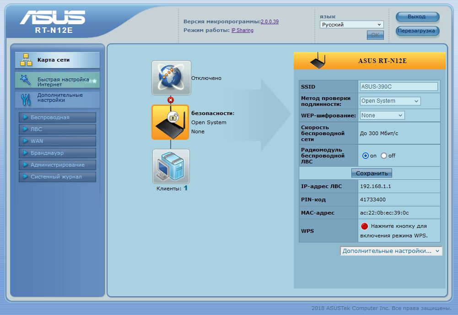This screenshot has width=458, height=315.
Task: Open ЛВС settings section
Action: coord(58,129)
